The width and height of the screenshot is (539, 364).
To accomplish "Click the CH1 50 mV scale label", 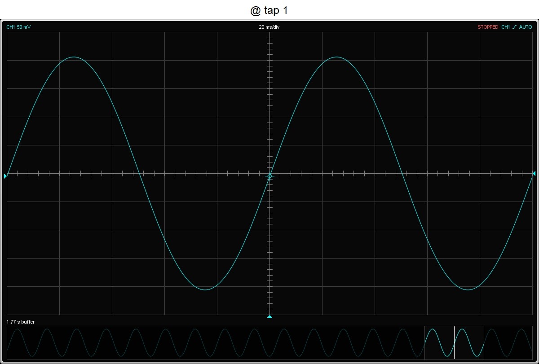I will click(18, 27).
